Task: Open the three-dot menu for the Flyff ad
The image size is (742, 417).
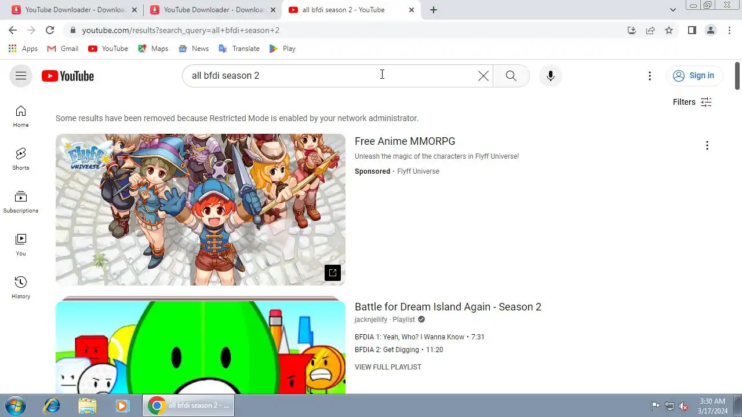Action: [x=707, y=145]
